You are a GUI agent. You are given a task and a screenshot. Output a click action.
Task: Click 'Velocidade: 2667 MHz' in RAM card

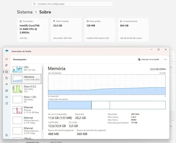tap(63, 38)
